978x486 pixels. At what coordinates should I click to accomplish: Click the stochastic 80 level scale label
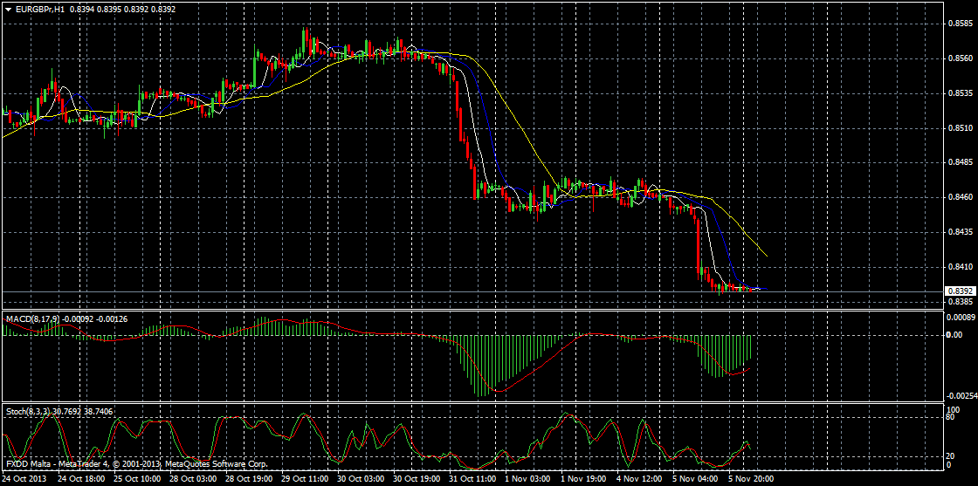tap(953, 417)
